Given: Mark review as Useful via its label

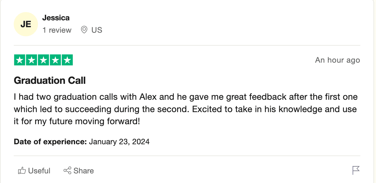Looking at the screenshot, I should [39, 171].
